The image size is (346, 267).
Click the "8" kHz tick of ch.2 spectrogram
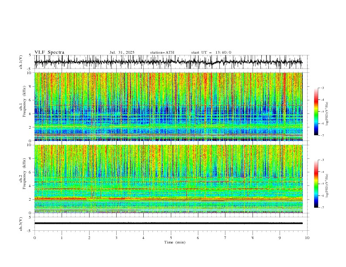[30, 159]
